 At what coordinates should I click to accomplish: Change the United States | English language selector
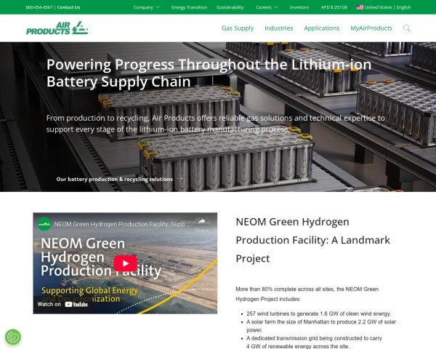pos(384,7)
